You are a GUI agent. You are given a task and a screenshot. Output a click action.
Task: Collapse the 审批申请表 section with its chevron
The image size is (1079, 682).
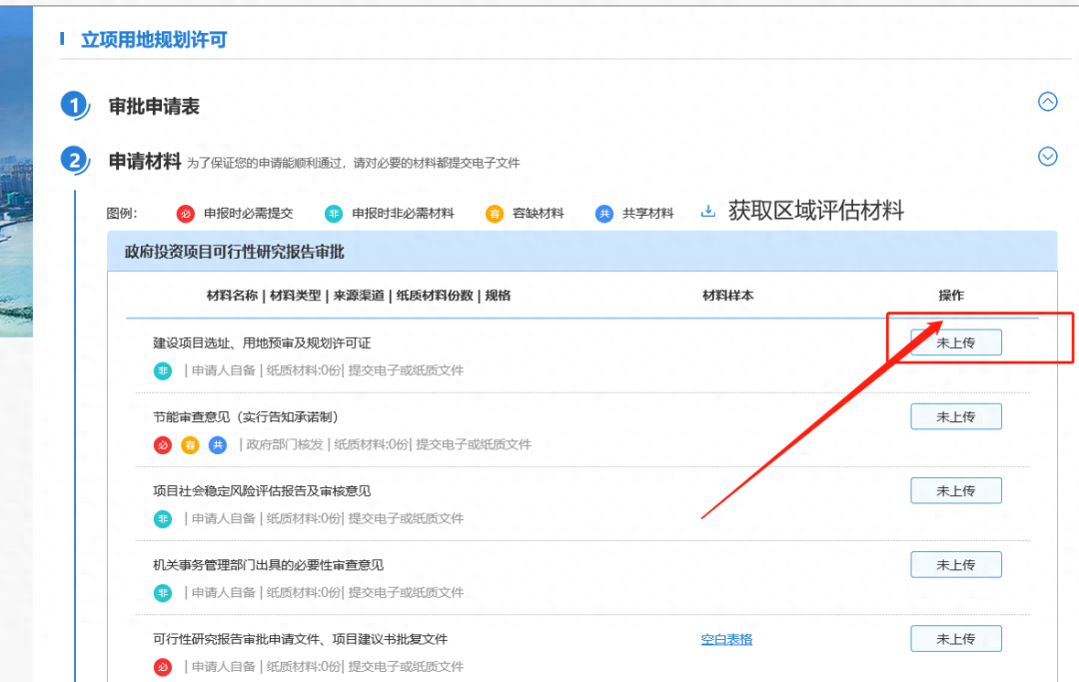click(x=1047, y=101)
